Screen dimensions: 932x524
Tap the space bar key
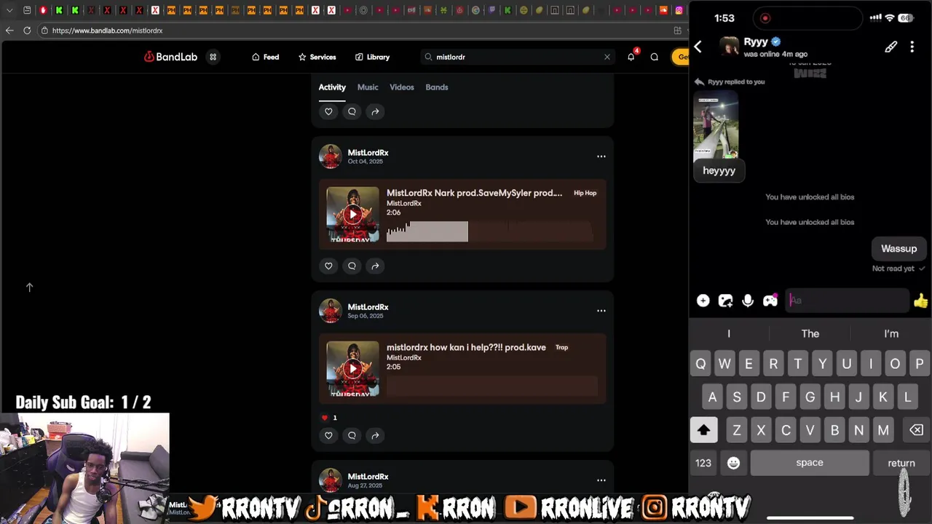(x=810, y=463)
